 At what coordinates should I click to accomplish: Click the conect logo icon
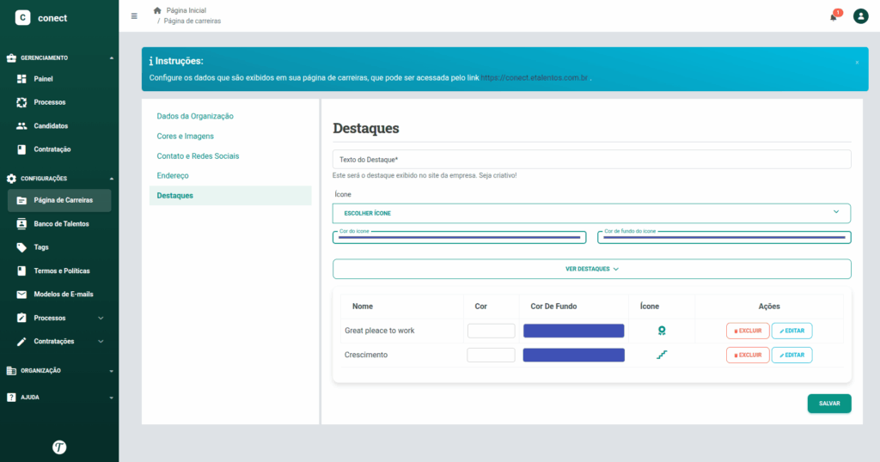tap(22, 18)
